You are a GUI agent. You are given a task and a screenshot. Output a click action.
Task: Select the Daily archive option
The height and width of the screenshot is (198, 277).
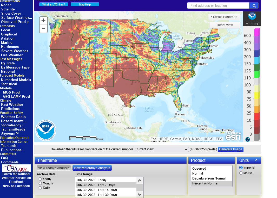click(x=40, y=188)
